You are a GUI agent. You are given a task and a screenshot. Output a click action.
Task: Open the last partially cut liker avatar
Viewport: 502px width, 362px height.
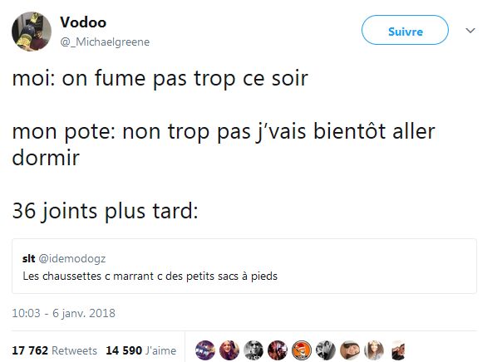pos(398,350)
